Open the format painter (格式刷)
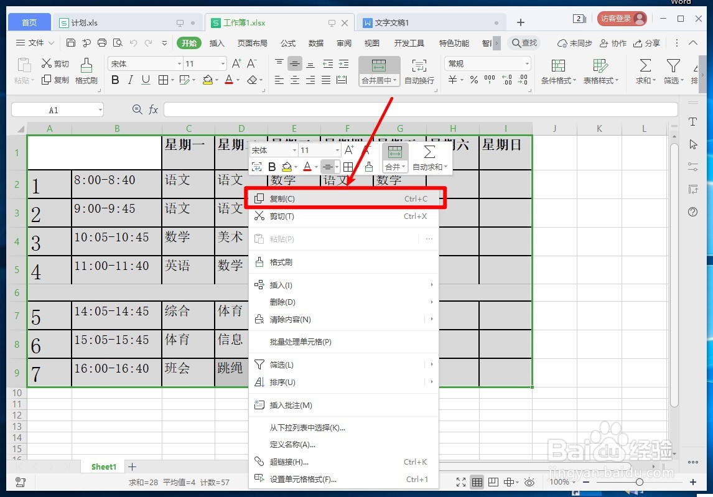Viewport: 713px width, 497px height. [x=86, y=72]
